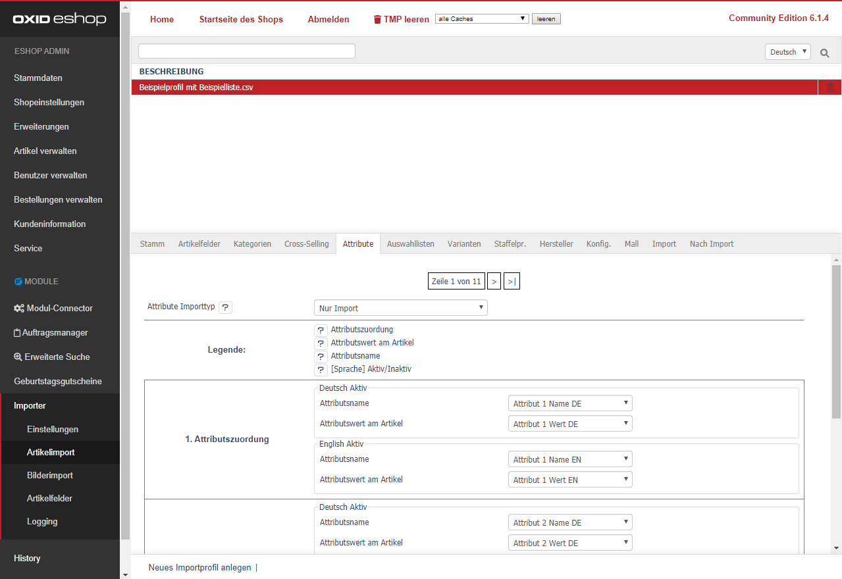Click the description search input field
The image size is (842, 579).
(x=247, y=51)
